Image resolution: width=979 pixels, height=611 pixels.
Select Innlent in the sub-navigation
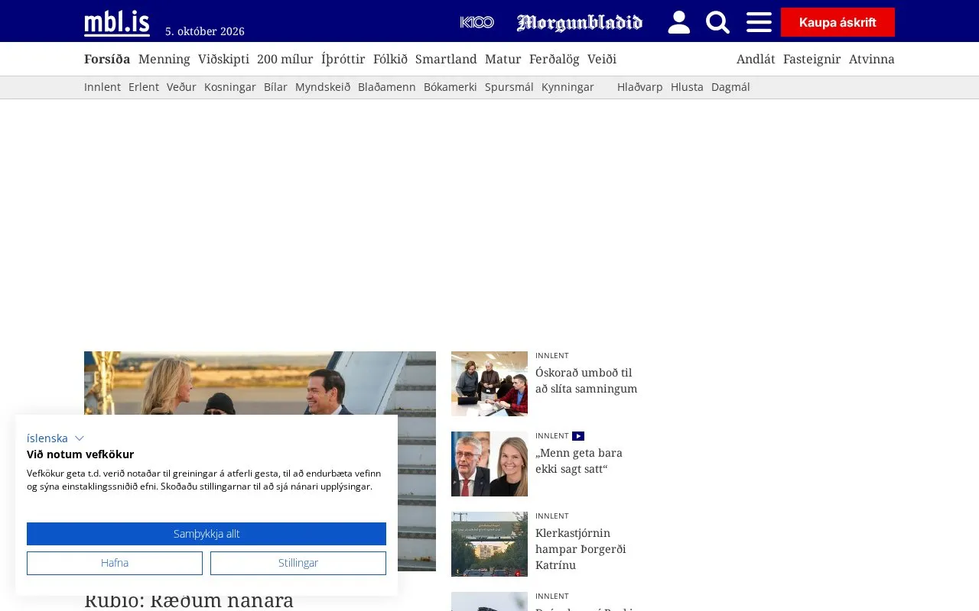(102, 87)
